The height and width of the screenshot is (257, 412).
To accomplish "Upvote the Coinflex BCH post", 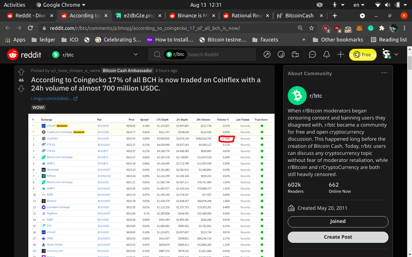I will pyautogui.click(x=21, y=72).
